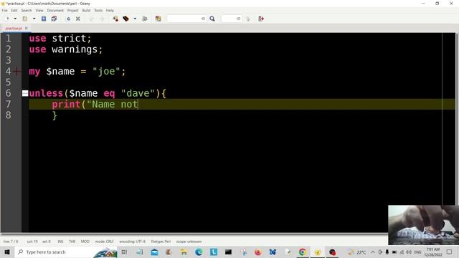This screenshot has width=459, height=258.
Task: Open the Build menu
Action: (x=86, y=10)
